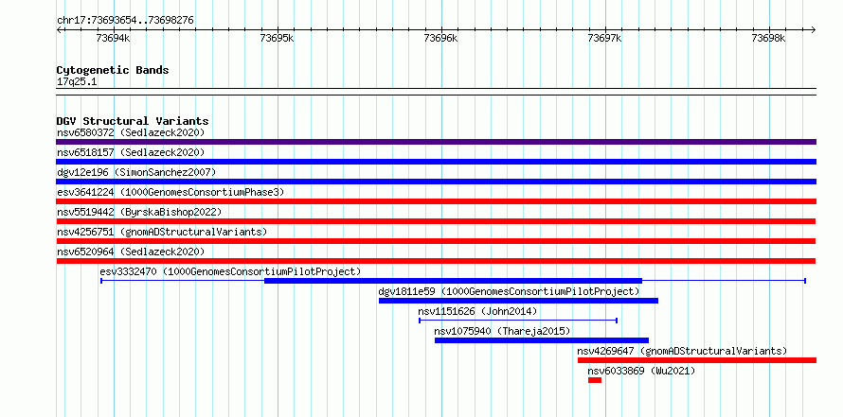Open dgv12e196 (SimonSanchez2007) variant label
Screen dimensions: 843x417
(136, 172)
